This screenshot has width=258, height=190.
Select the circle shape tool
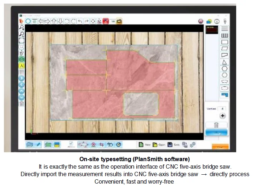coord(224,75)
